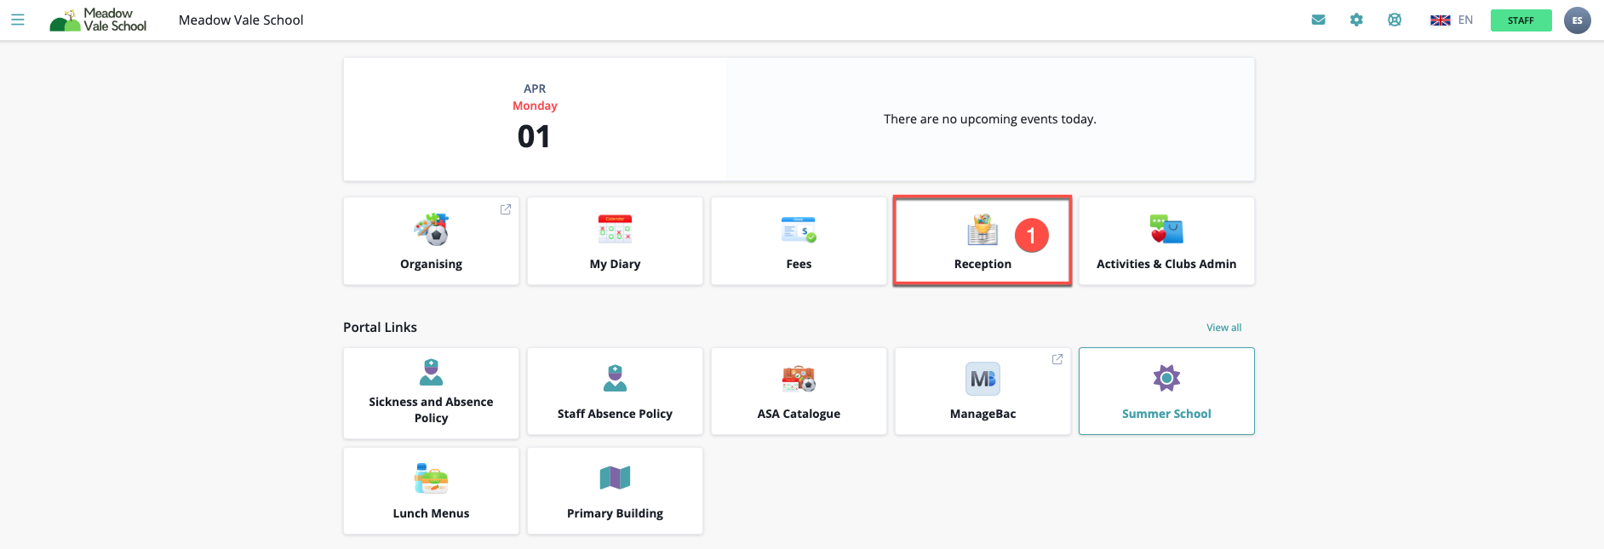
Task: Open the Fees tile
Action: (x=799, y=242)
